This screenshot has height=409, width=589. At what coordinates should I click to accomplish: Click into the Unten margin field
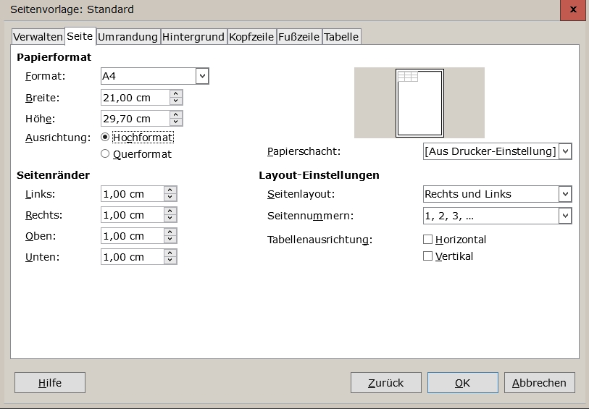[x=133, y=257]
